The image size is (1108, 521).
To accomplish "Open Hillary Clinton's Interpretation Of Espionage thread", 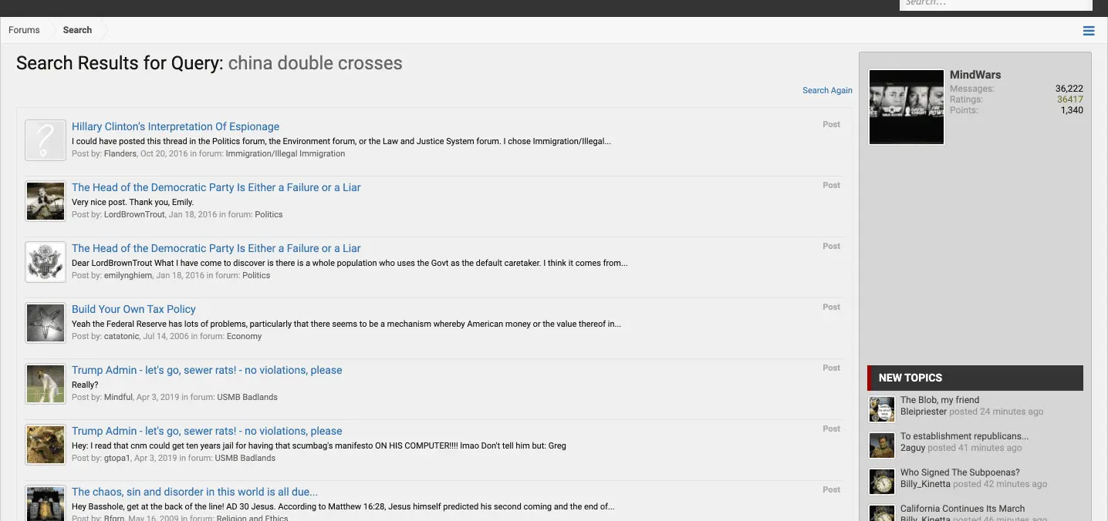I will click(175, 126).
